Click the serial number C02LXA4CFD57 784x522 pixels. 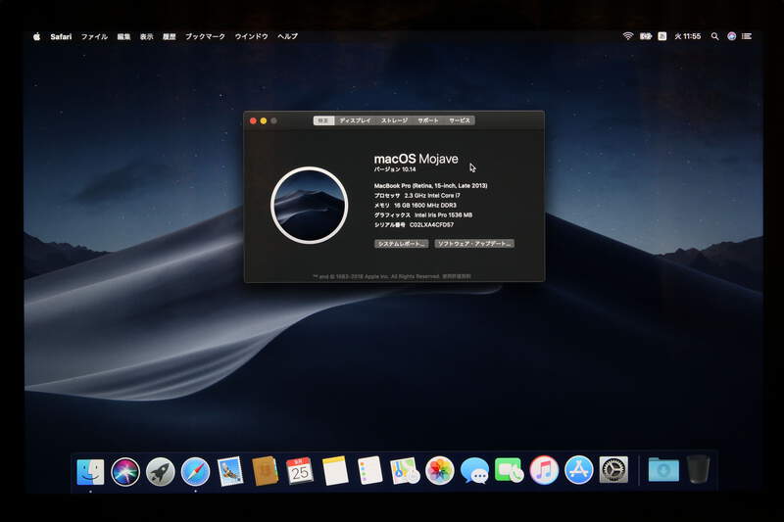tap(431, 225)
